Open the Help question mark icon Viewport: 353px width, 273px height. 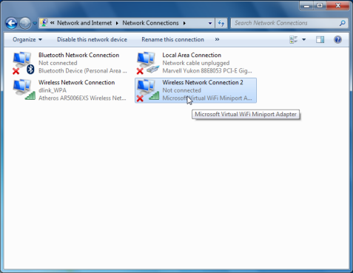(x=337, y=39)
